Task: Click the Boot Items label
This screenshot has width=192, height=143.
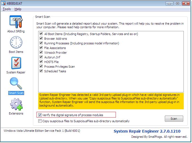Action: coord(16,52)
